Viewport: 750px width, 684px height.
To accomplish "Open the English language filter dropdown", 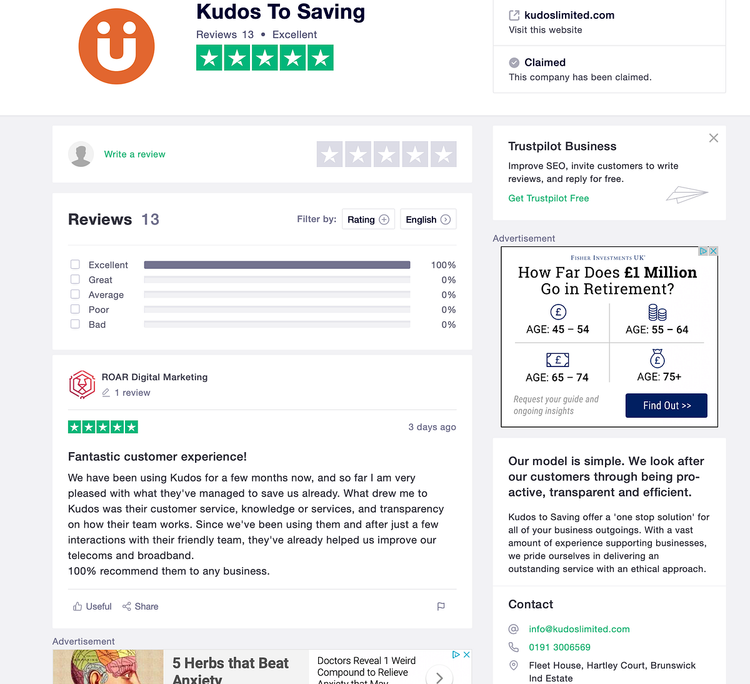I will coord(428,219).
